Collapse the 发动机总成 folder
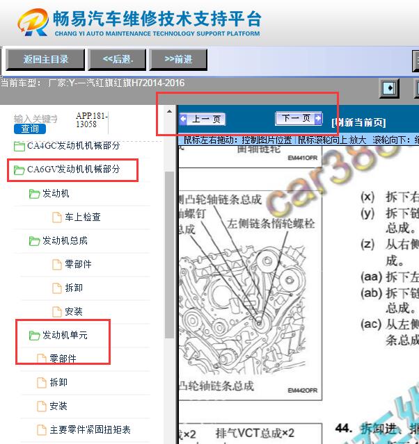This screenshot has width=419, height=444. pos(65,240)
